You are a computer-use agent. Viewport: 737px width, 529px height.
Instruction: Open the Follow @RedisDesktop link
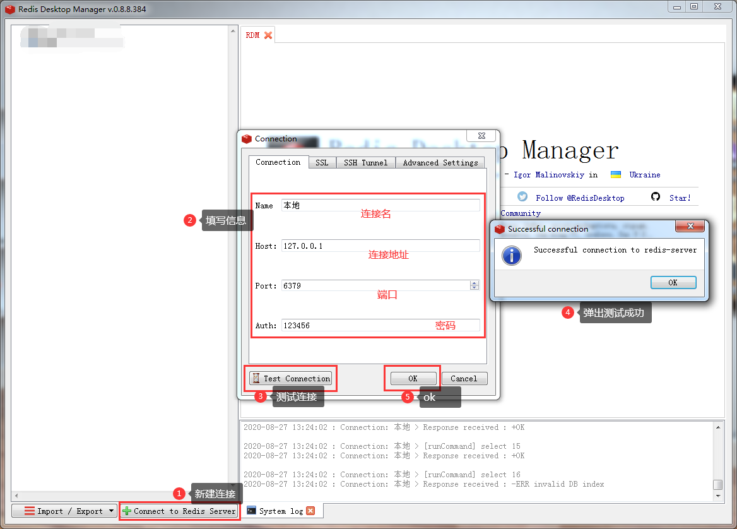point(580,198)
